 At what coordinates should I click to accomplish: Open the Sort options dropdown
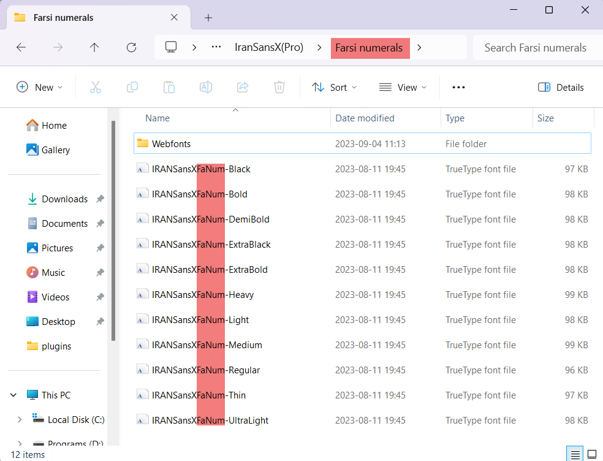pyautogui.click(x=334, y=87)
